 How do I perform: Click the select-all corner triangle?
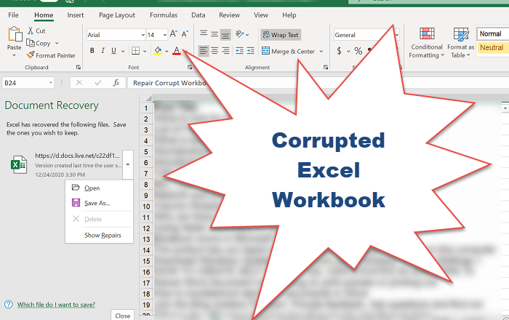coord(148,98)
